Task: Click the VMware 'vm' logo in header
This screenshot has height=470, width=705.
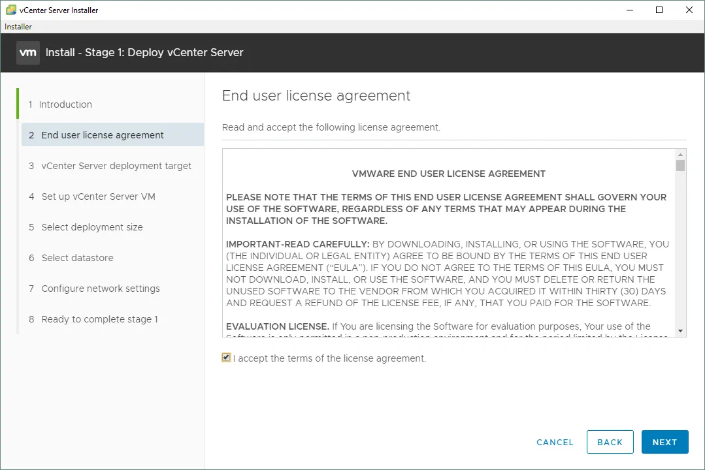Action: (x=28, y=53)
